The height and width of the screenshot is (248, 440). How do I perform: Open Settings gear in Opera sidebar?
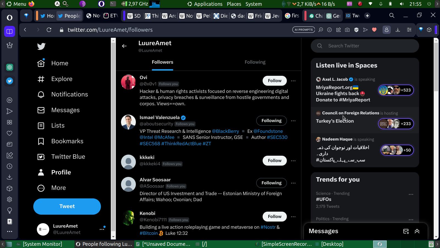tap(10, 199)
